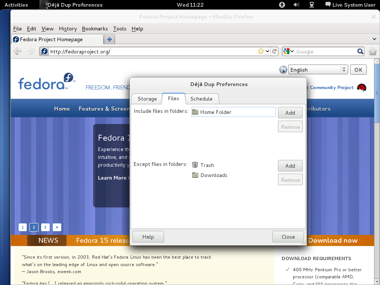
Task: Show slide 2 of the banner
Action: point(34,227)
